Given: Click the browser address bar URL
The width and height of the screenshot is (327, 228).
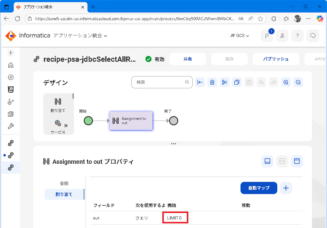Looking at the screenshot, I should 135,19.
